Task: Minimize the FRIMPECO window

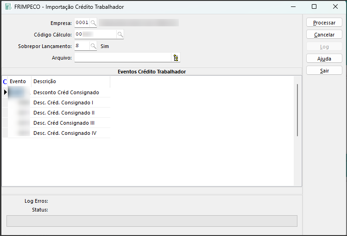Action: point(293,6)
